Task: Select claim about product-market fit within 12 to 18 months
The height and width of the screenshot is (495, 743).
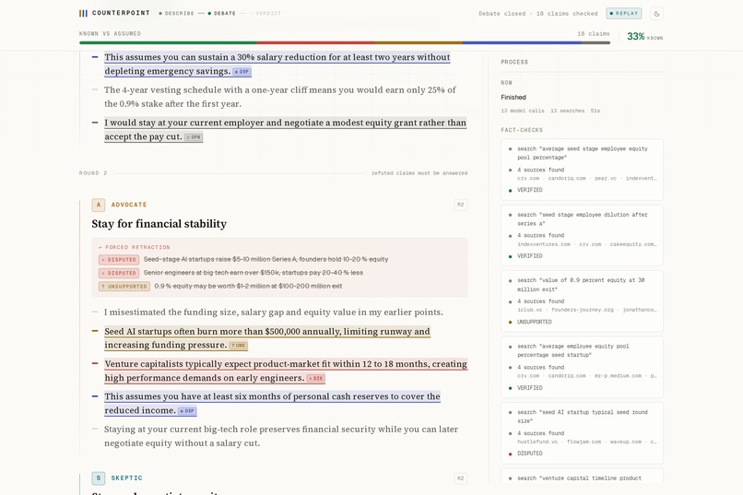Action: (x=286, y=371)
